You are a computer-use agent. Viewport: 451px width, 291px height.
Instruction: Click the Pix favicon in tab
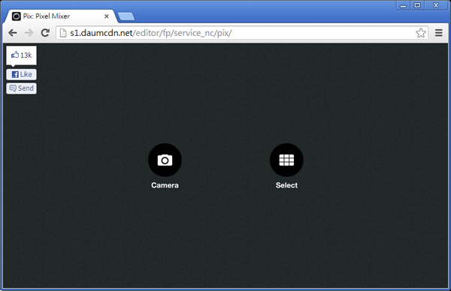(16, 16)
